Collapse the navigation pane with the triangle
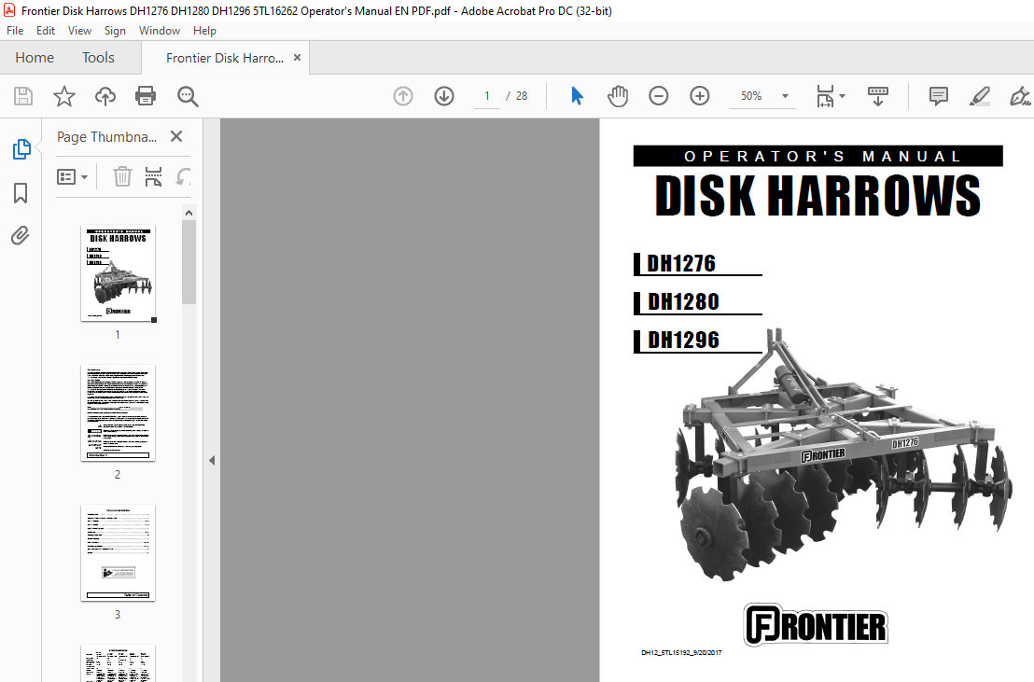Viewport: 1034px width, 682px height. point(212,460)
